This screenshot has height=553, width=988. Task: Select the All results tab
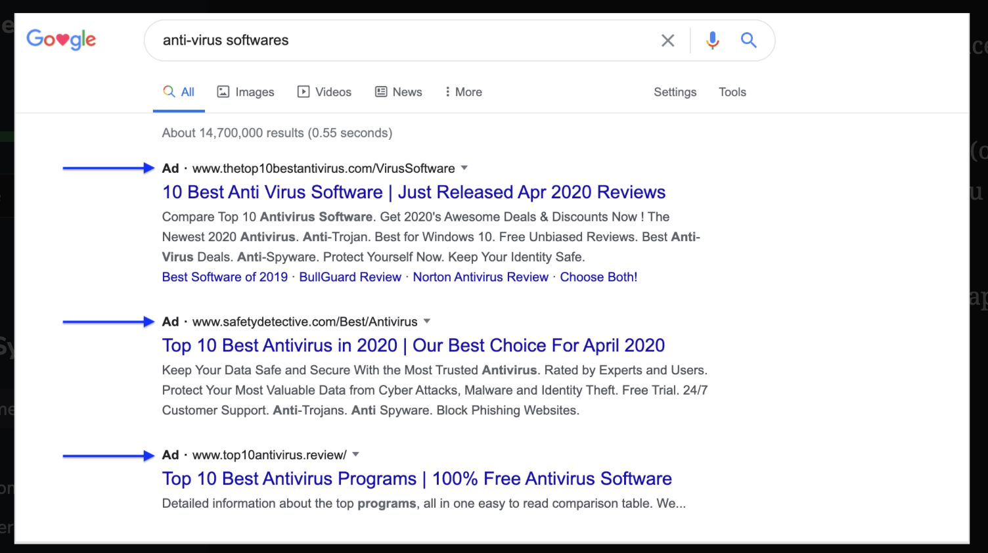pos(179,92)
